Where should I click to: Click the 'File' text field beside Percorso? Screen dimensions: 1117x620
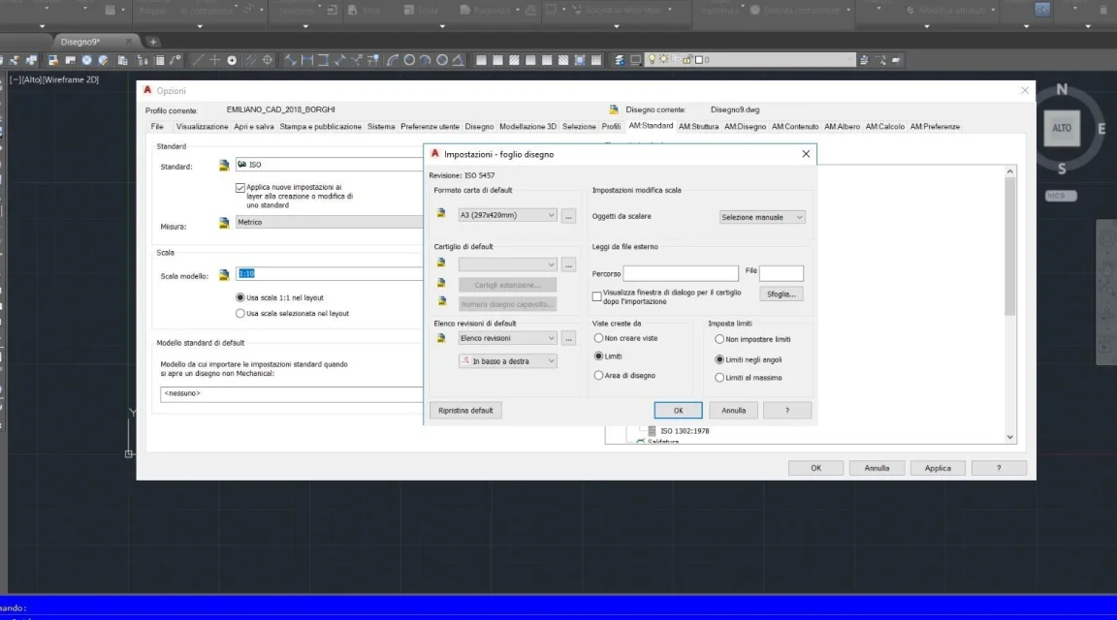pos(782,273)
